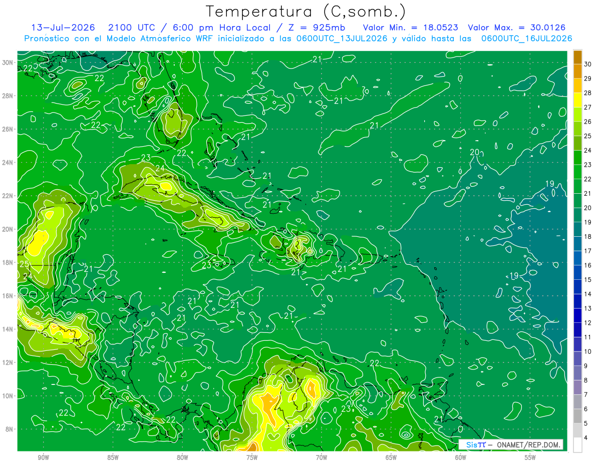
Task: Click the "Valor Max. = 30.0126" value
Action: [x=517, y=28]
